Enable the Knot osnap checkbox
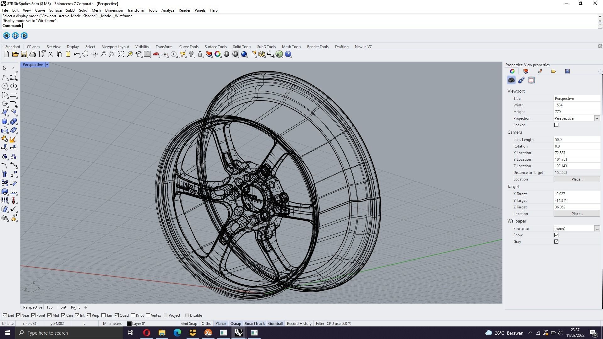 [x=133, y=315]
